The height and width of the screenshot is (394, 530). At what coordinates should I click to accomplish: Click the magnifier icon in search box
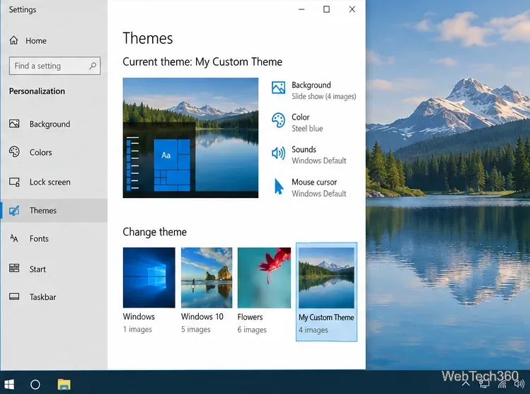click(x=93, y=66)
